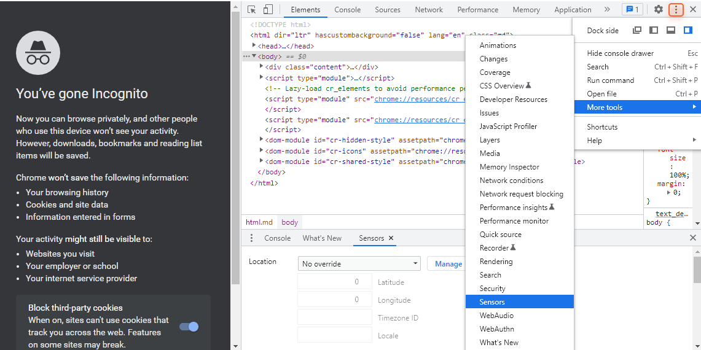Select Sensors in the More tools submenu
The image size is (701, 350).
pos(520,301)
